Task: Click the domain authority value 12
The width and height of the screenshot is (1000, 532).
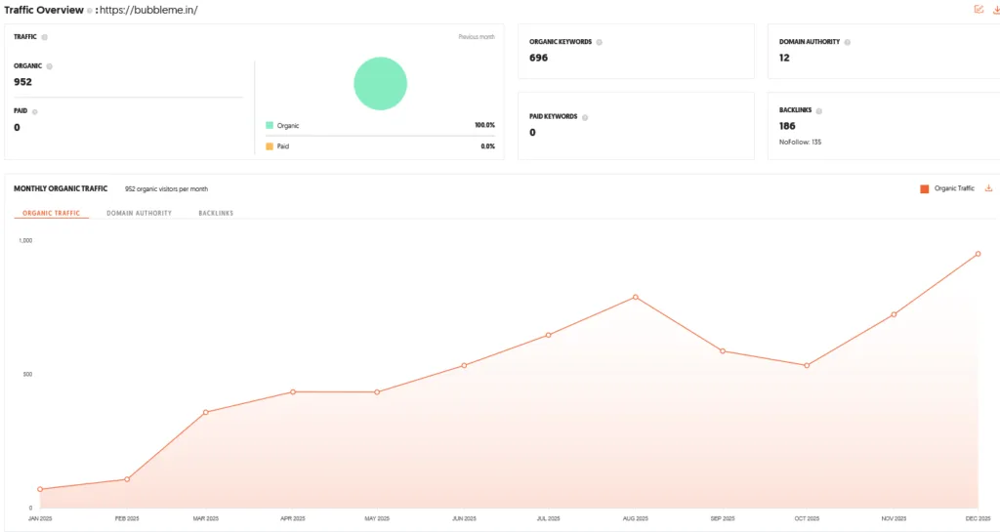Action: coord(784,58)
